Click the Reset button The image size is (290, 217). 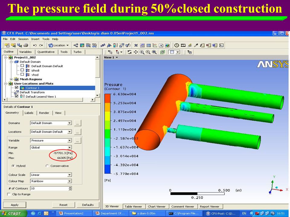click(63, 205)
